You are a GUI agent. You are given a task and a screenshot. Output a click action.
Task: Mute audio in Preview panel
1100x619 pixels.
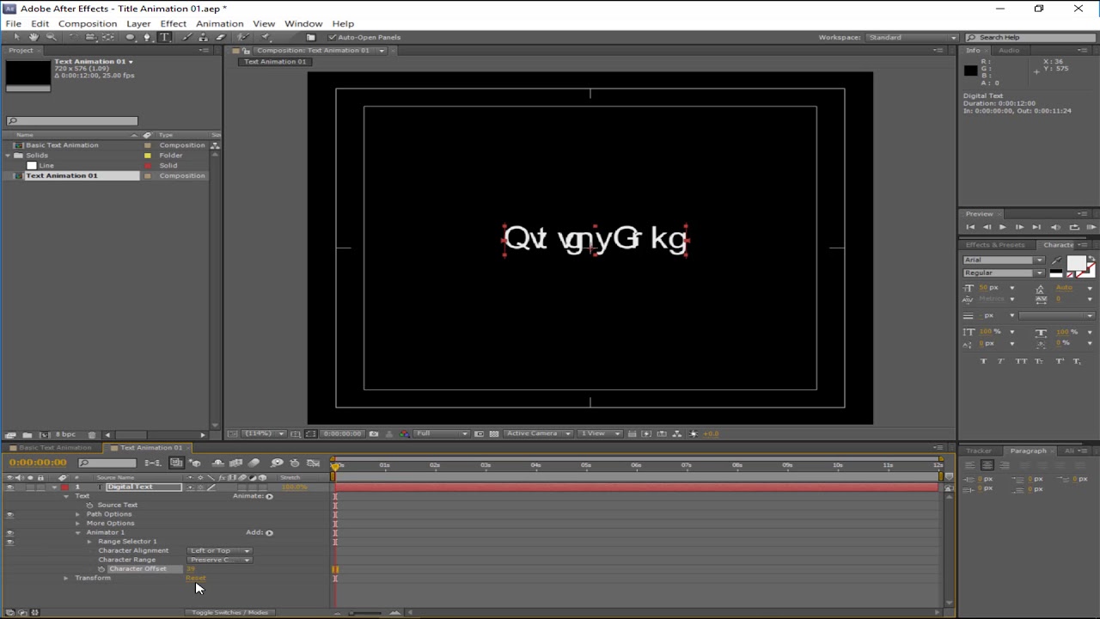coord(1056,227)
